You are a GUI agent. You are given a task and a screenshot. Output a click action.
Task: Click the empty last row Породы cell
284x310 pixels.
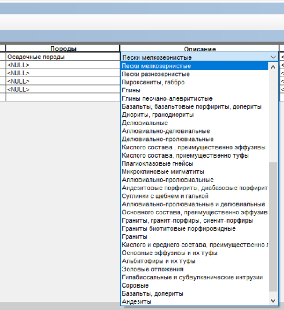(63, 97)
